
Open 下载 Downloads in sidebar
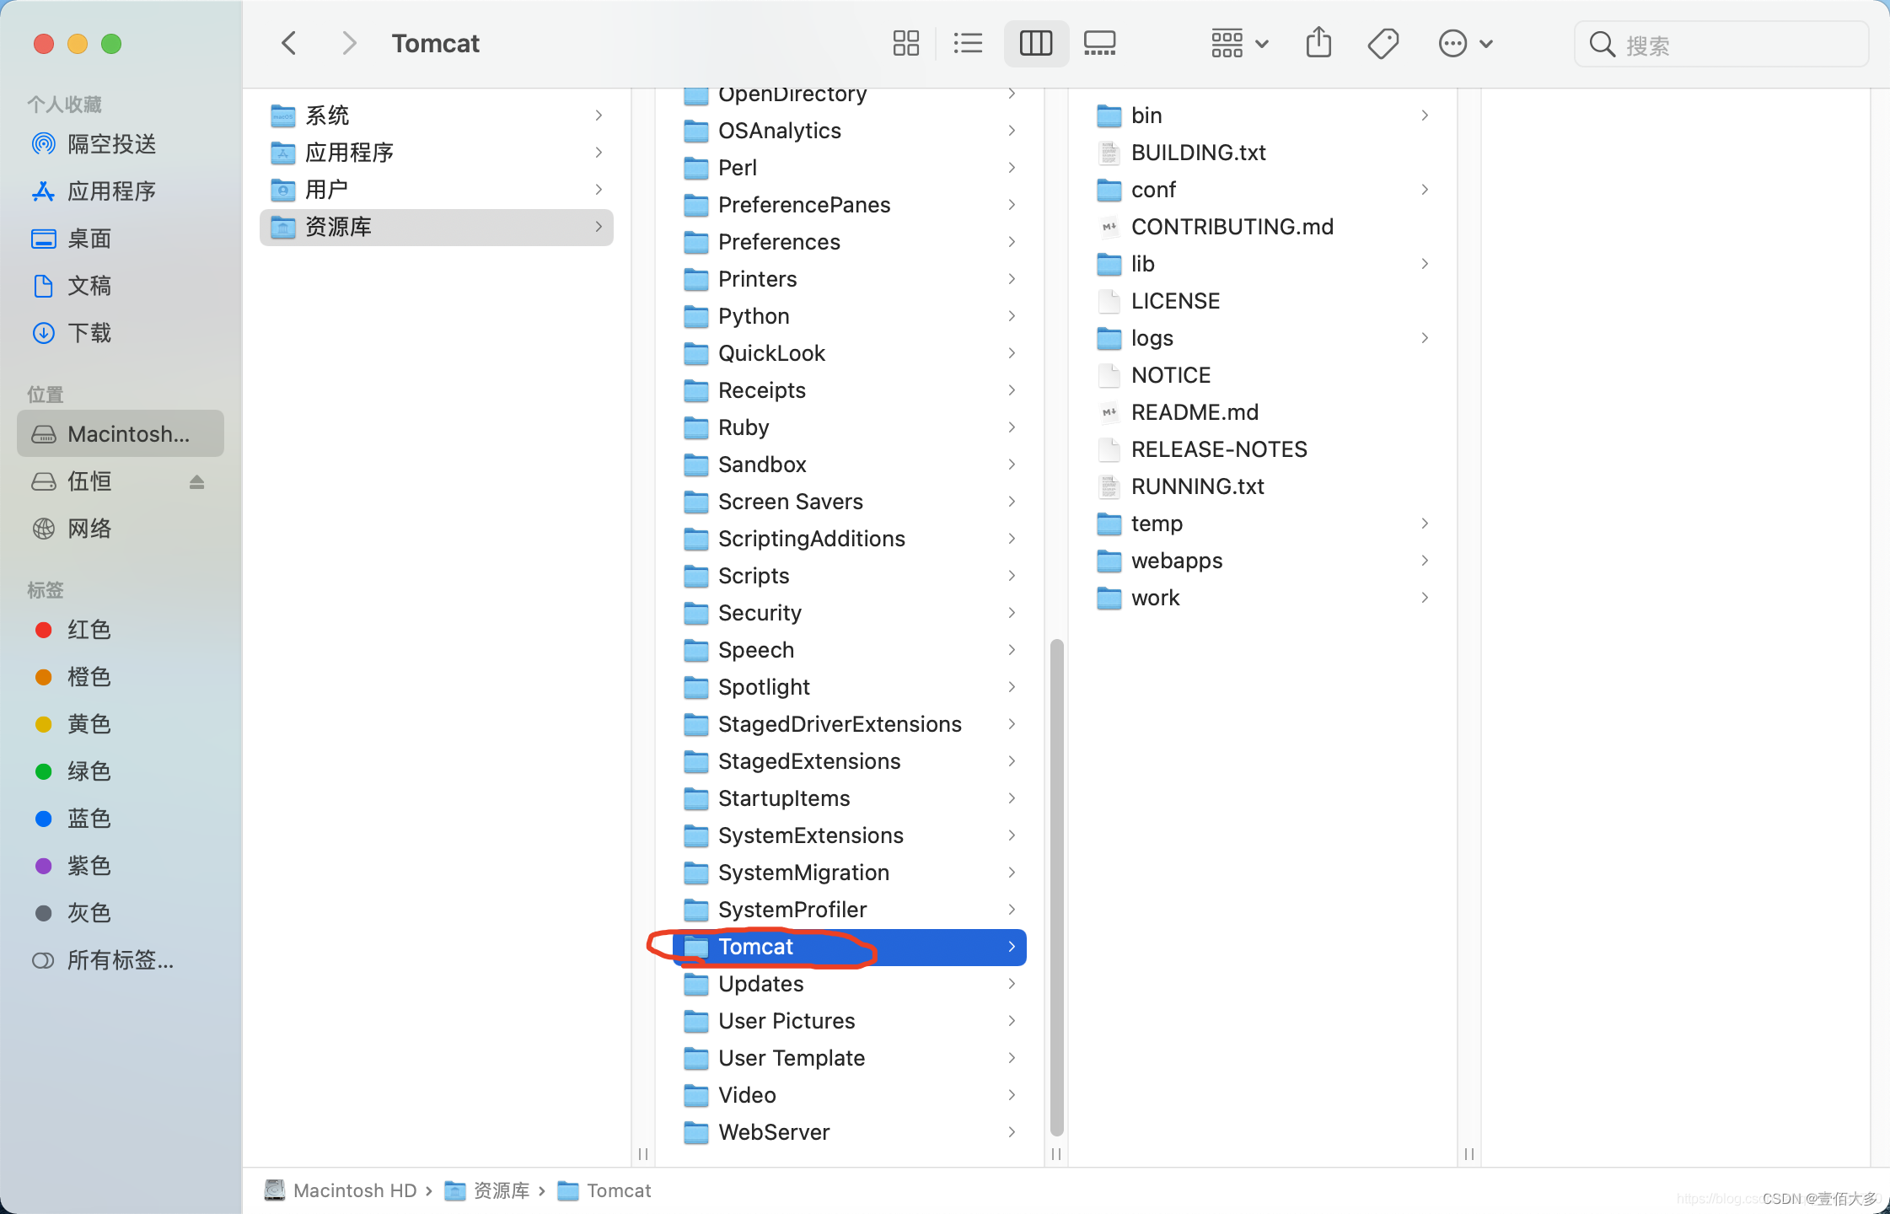click(89, 333)
